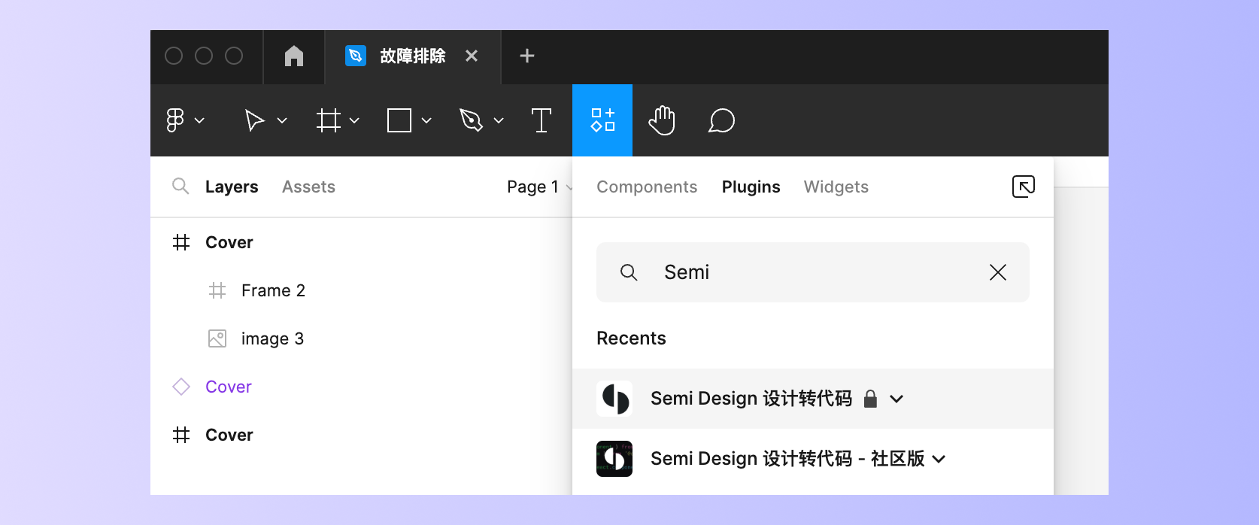Select the Frame tool
This screenshot has height=525, width=1259.
(x=329, y=120)
